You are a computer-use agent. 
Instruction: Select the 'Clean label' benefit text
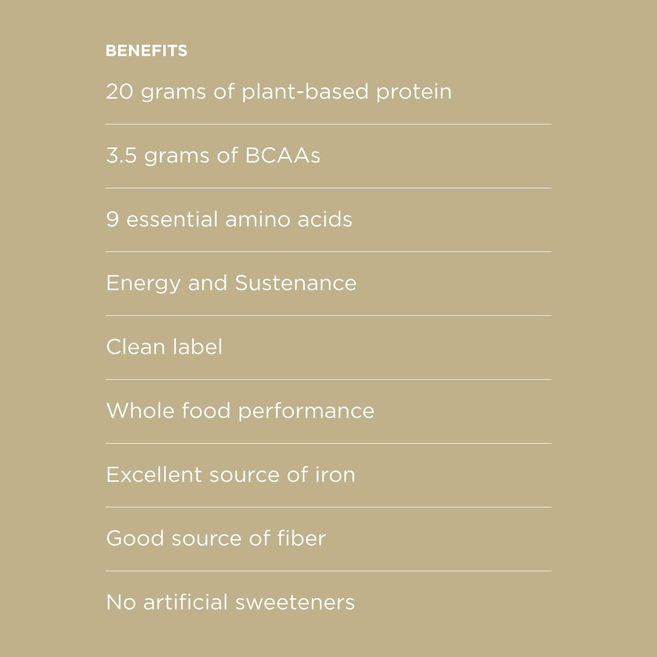(164, 347)
